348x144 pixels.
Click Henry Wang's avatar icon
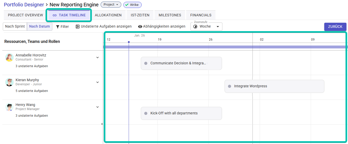point(9,107)
